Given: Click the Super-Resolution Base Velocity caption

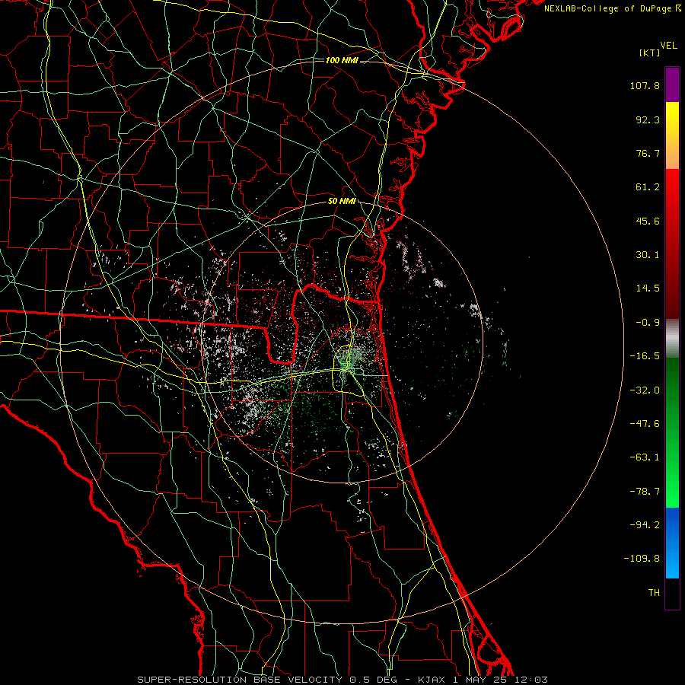Looking at the screenshot, I should coord(342,680).
